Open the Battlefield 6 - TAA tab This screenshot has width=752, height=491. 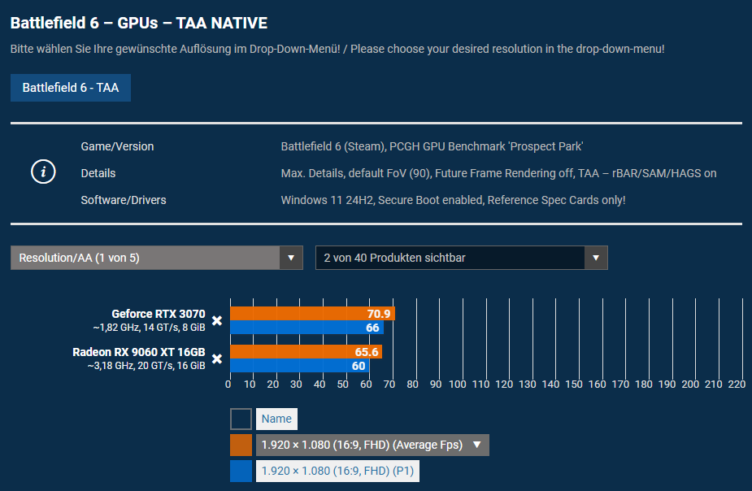(x=71, y=88)
